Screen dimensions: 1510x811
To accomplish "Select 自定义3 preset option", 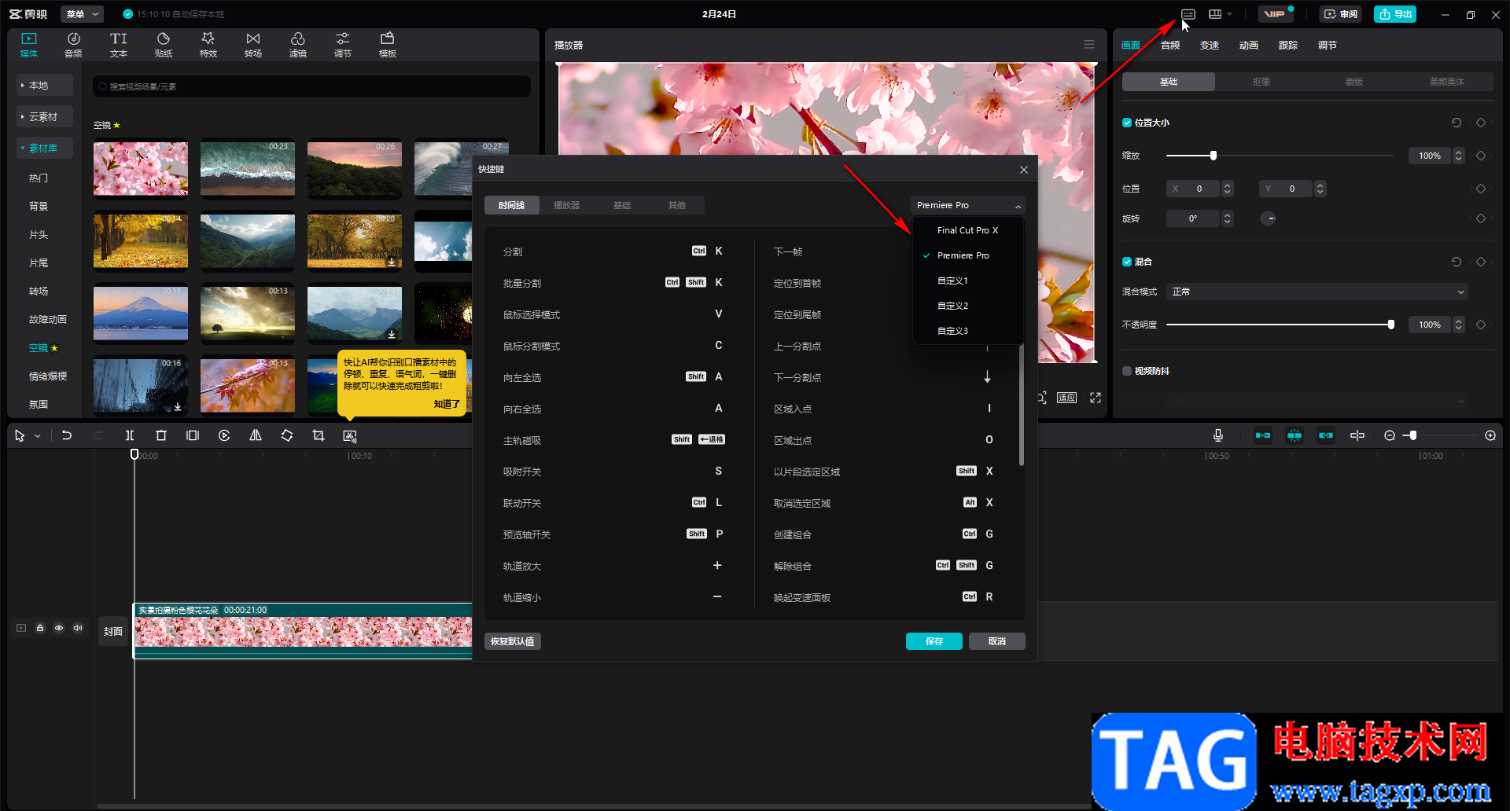I will [968, 331].
